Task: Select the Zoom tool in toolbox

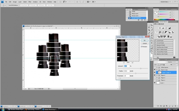Action: pos(152,51)
